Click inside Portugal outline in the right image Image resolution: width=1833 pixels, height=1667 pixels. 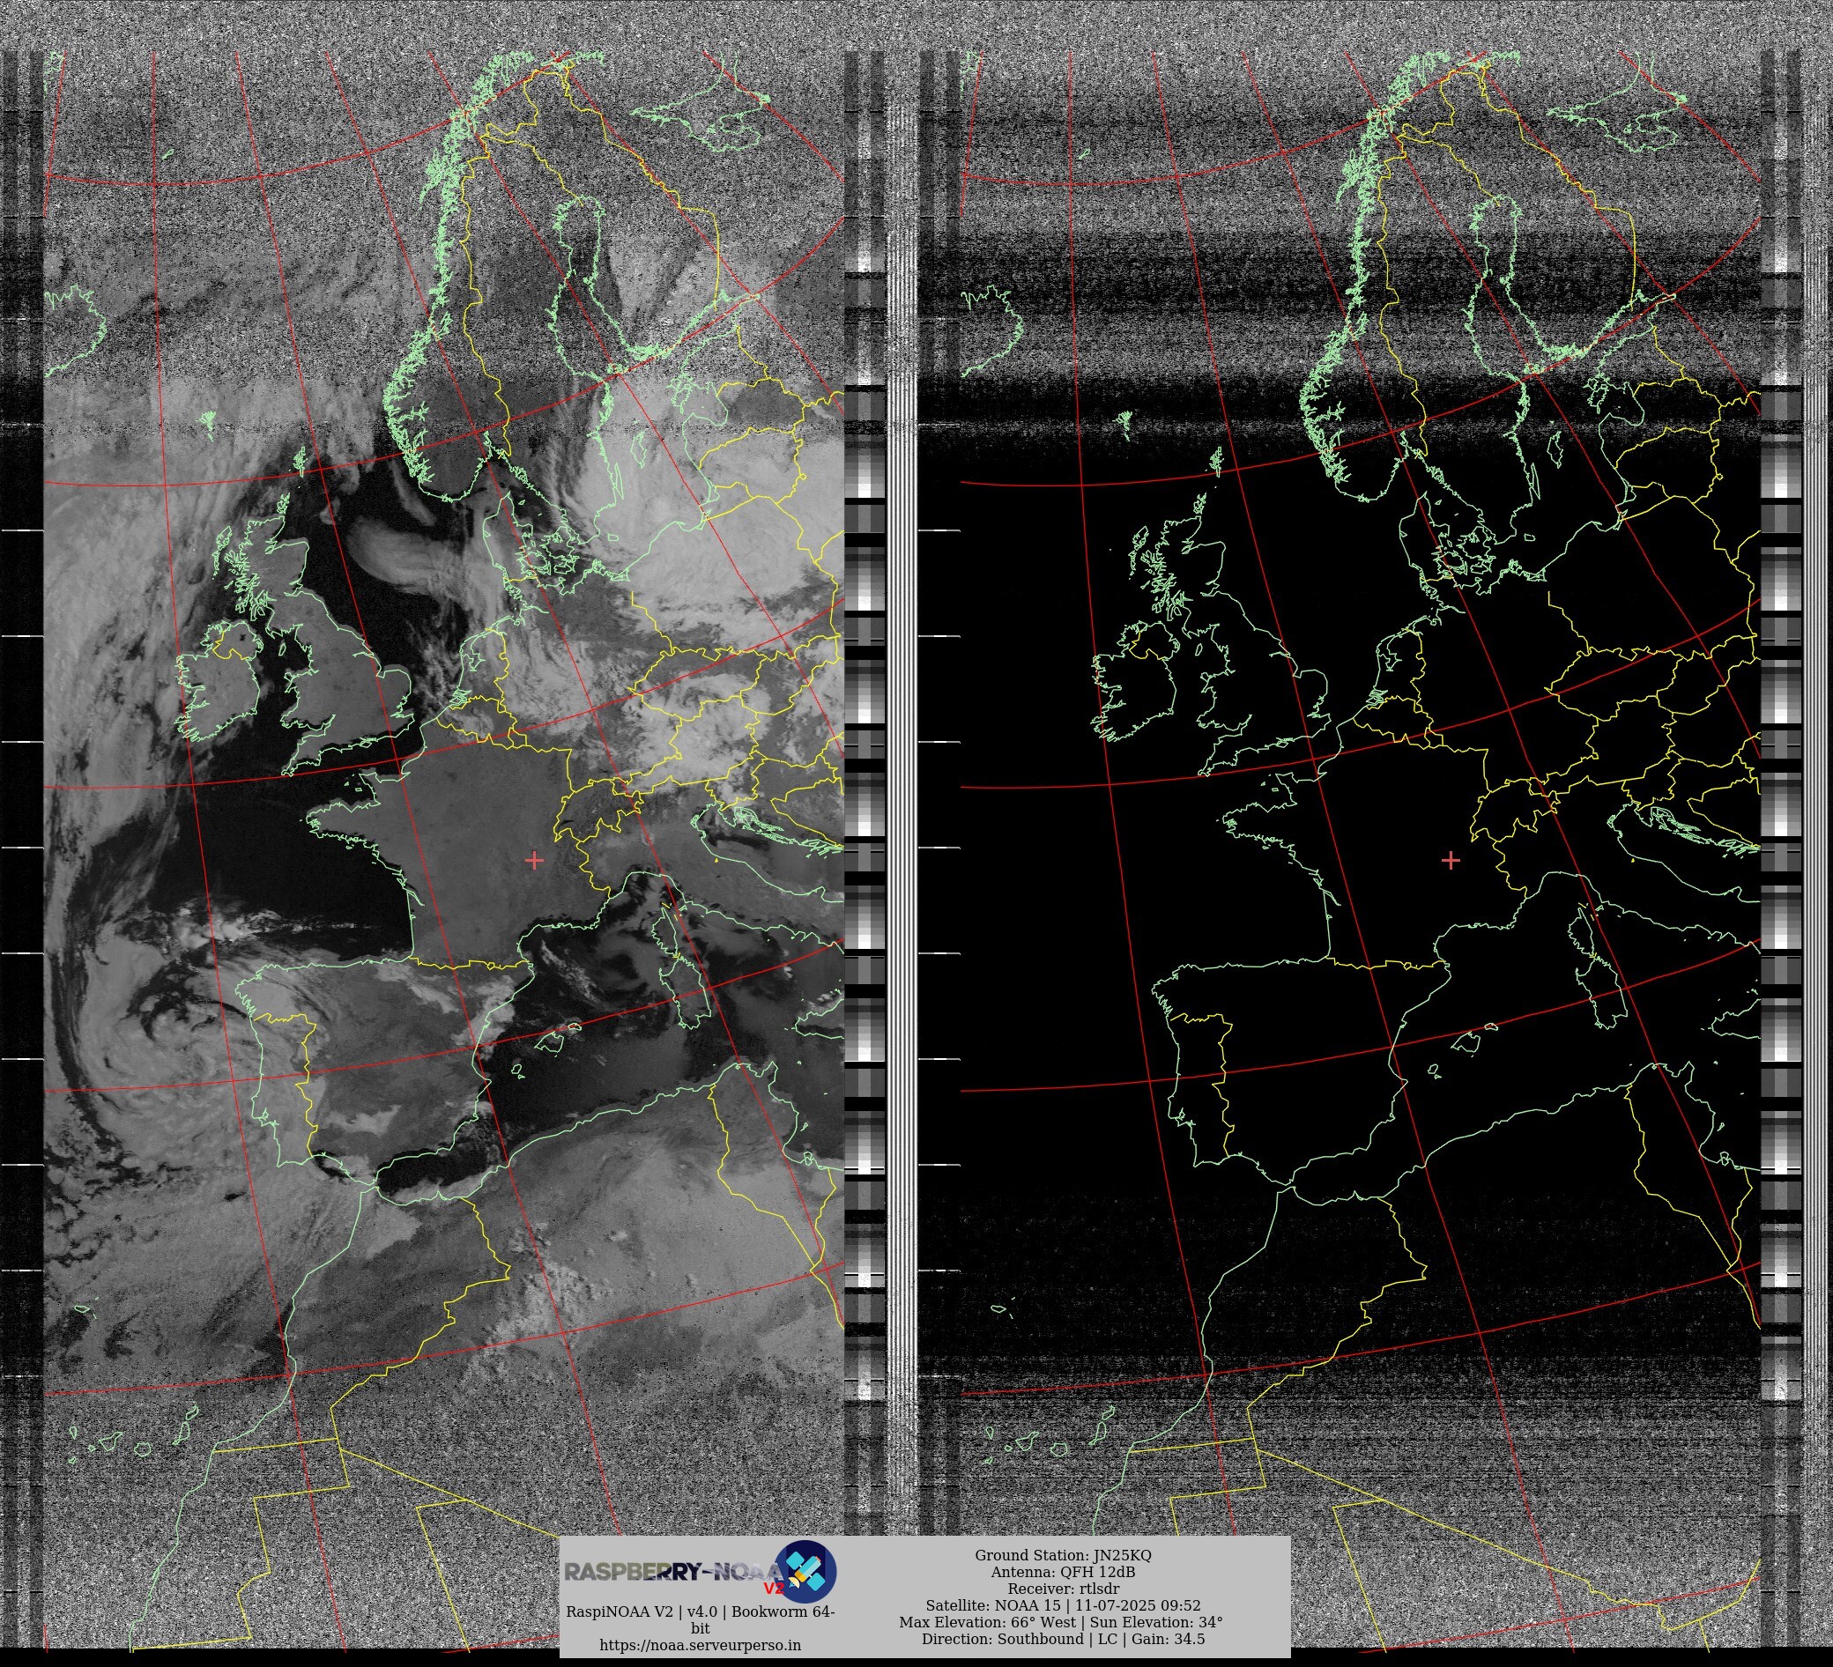click(1200, 1091)
